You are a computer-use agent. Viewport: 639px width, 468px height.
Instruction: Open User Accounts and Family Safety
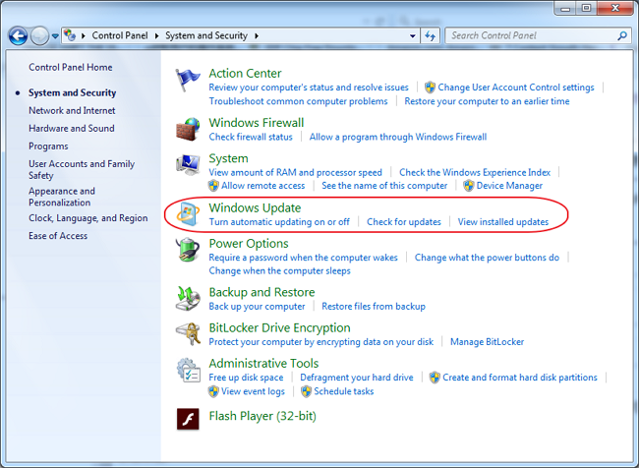[82, 169]
